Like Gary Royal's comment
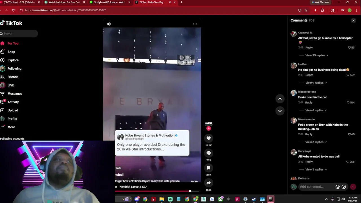The image size is (361, 203). pos(348,162)
